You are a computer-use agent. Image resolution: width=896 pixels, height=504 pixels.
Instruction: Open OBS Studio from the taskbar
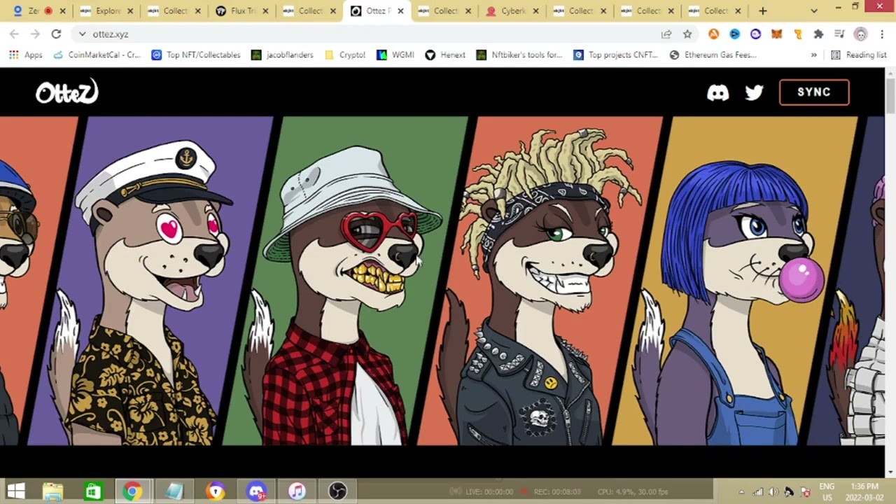[337, 491]
